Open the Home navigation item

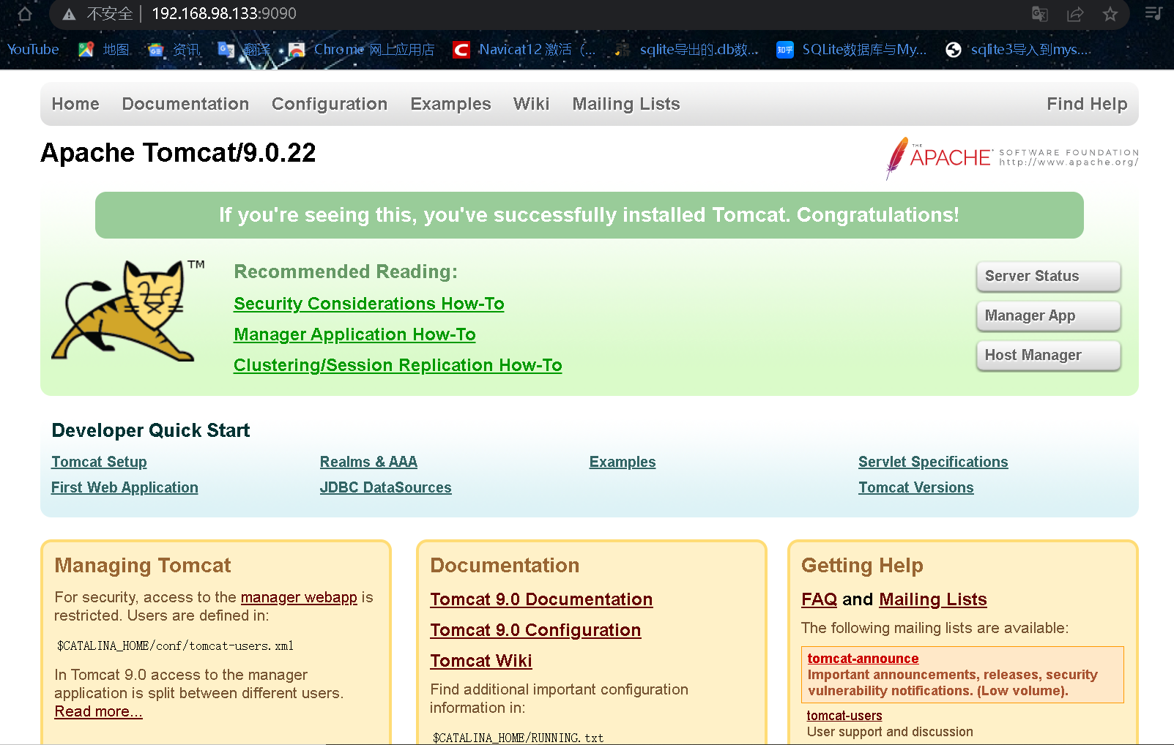tap(75, 104)
